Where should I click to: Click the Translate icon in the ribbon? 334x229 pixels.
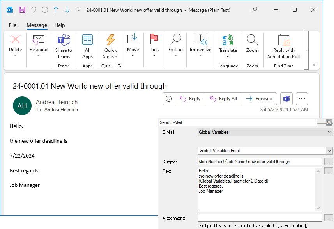point(228,40)
